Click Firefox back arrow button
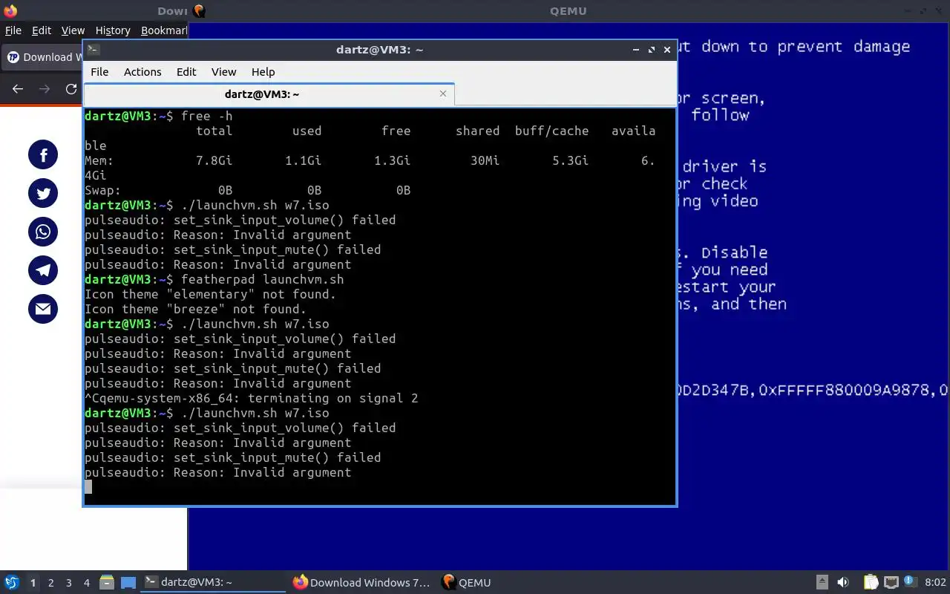Viewport: 950px width, 594px height. click(18, 89)
